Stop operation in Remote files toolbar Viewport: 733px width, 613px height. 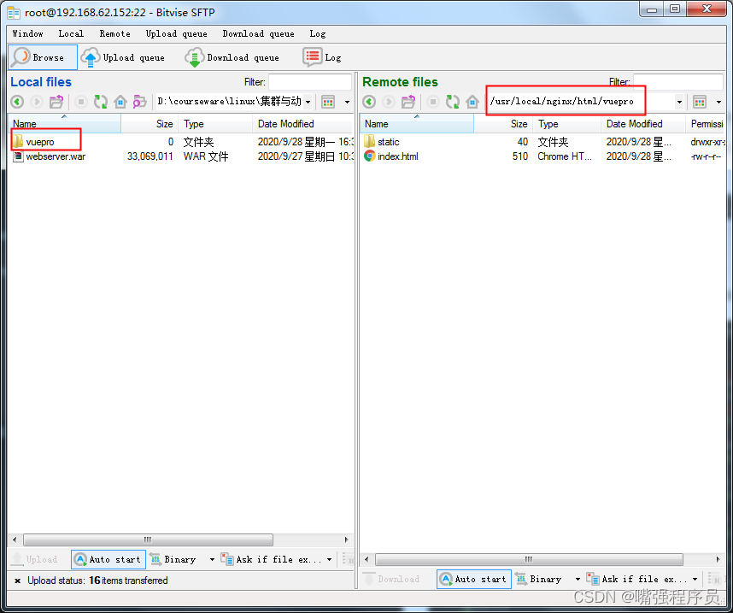click(433, 102)
